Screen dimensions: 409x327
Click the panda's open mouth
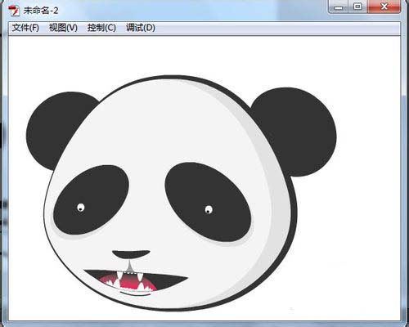pos(136,280)
